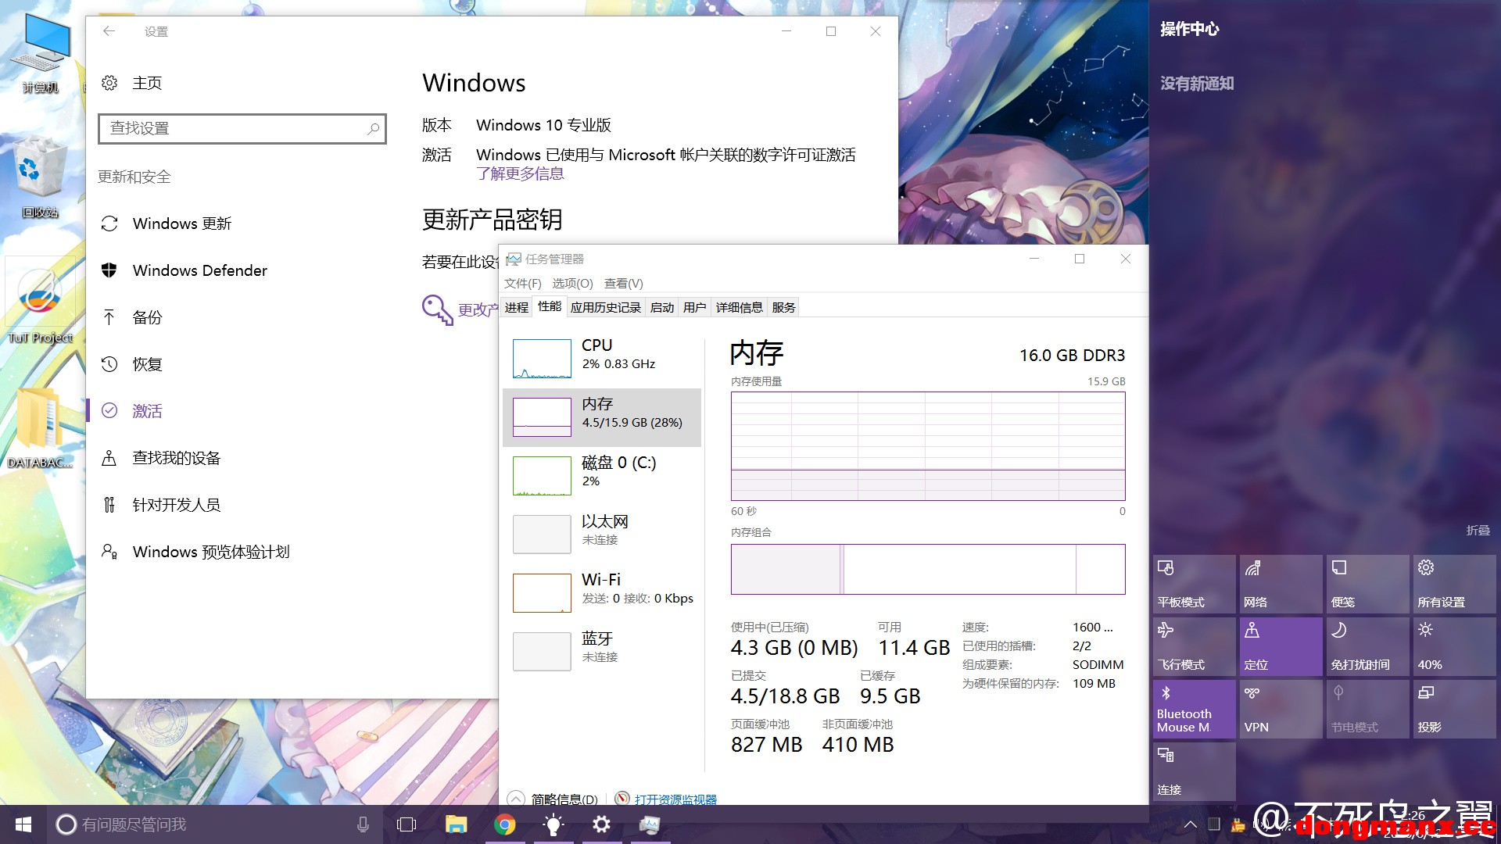Click the Project display tile
The image size is (1501, 844).
(1453, 709)
